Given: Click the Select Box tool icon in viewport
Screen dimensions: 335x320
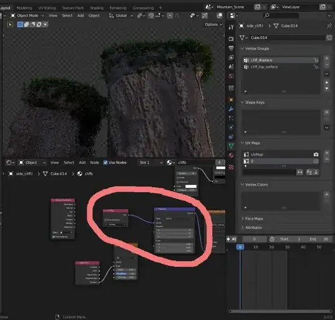Looking at the screenshot, I should click(x=20, y=25).
